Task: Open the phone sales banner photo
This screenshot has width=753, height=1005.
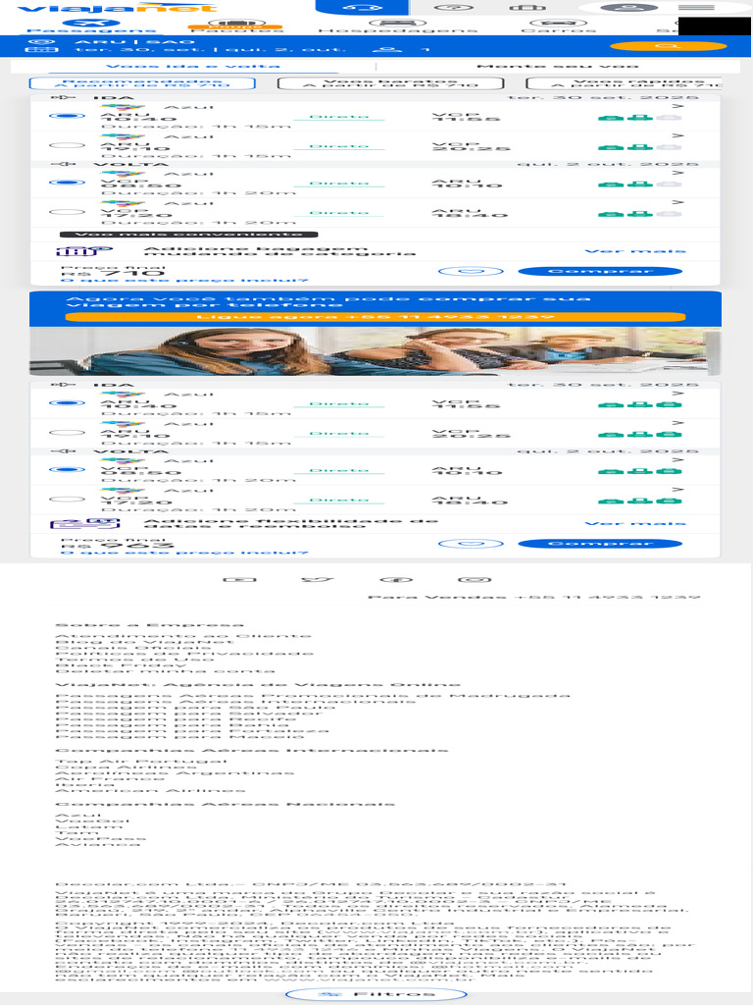Action: (375, 351)
